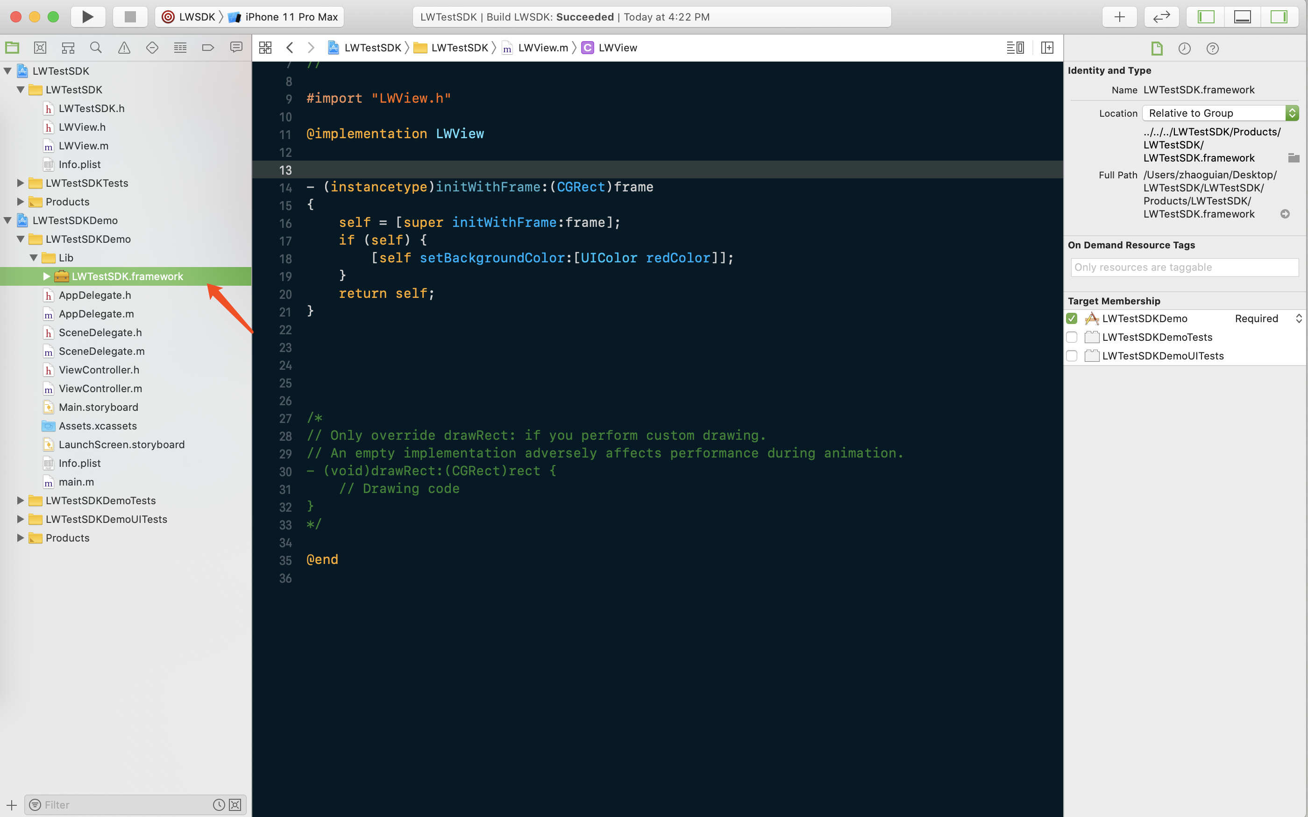This screenshot has width=1308, height=817.
Task: Select LWView.m in breadcrumb bar
Action: click(542, 48)
